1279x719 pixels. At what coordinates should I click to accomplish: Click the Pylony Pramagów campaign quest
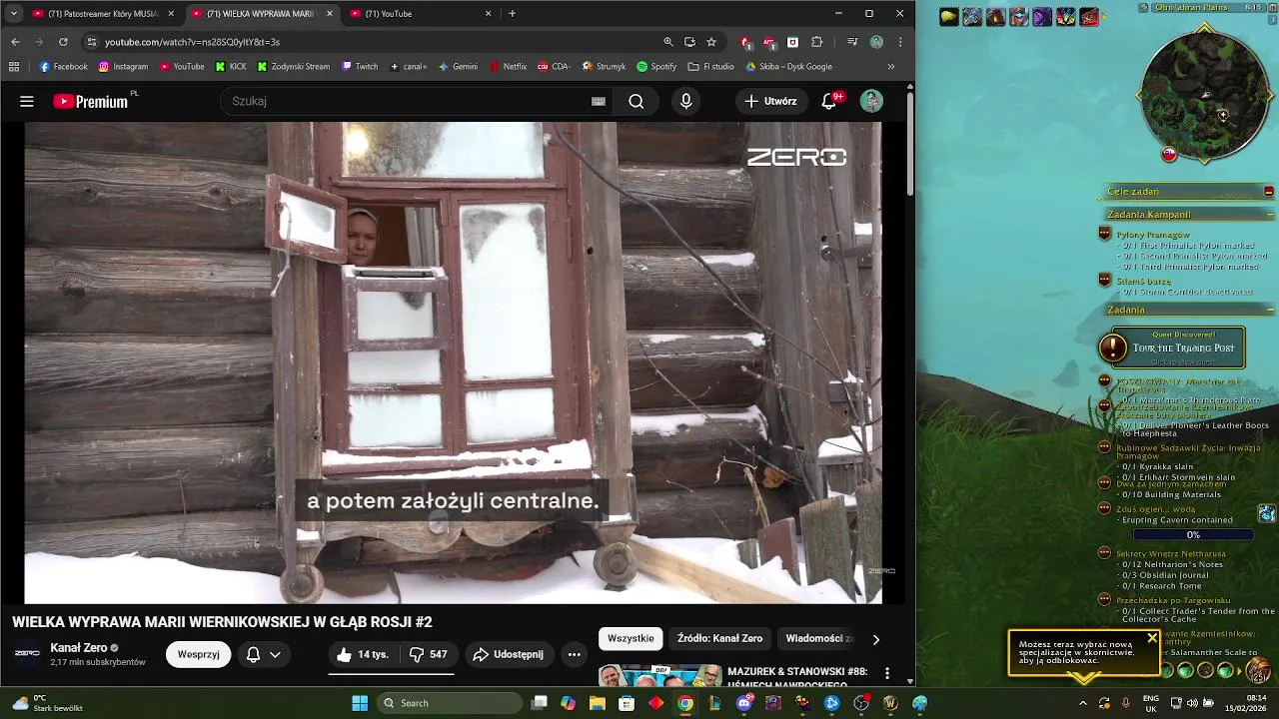click(x=1152, y=235)
